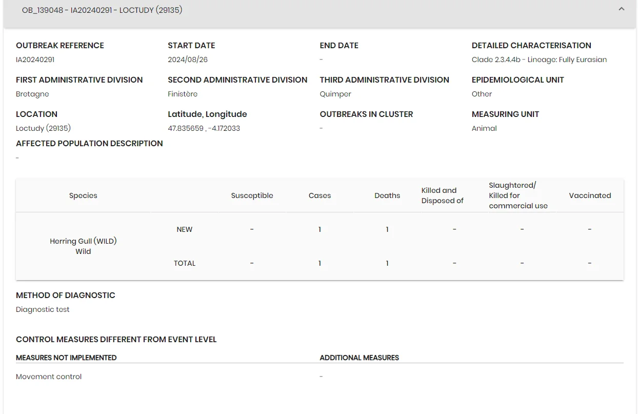The image size is (638, 414).
Task: Click the NEW row label
Action: [x=185, y=229]
